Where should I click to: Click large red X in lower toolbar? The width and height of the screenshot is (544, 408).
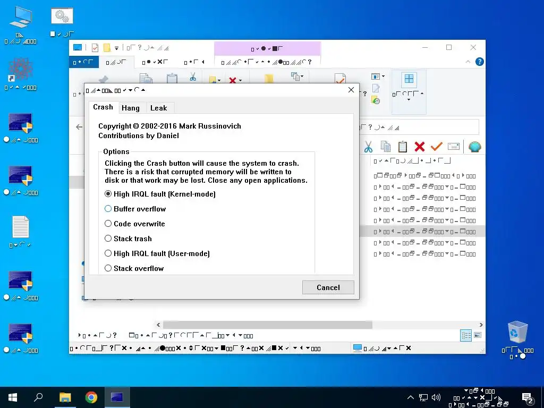(x=420, y=147)
